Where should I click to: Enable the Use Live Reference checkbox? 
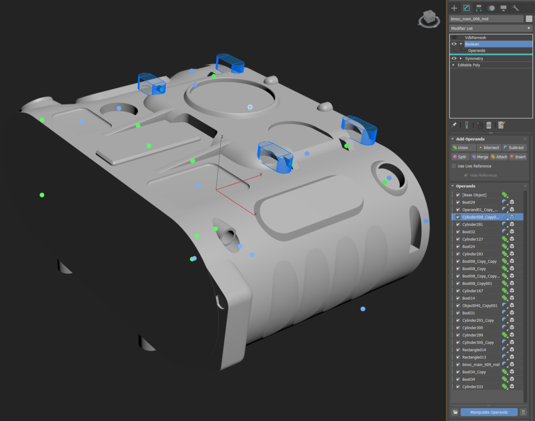(x=454, y=166)
